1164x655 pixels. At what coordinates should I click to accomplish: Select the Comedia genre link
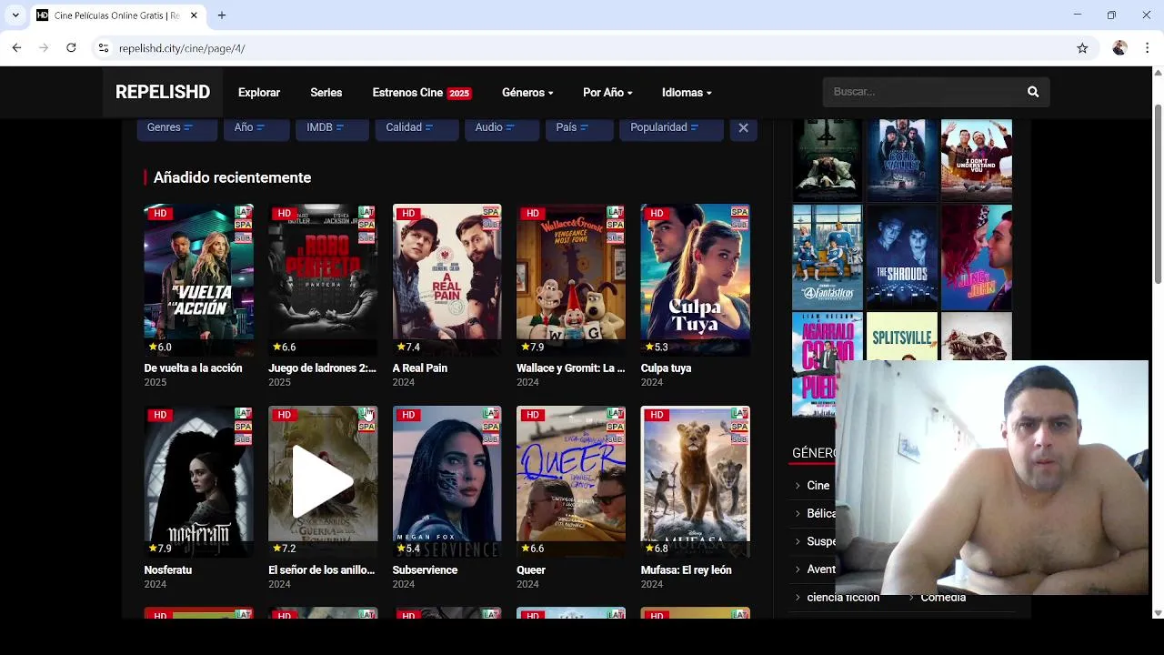(x=943, y=598)
